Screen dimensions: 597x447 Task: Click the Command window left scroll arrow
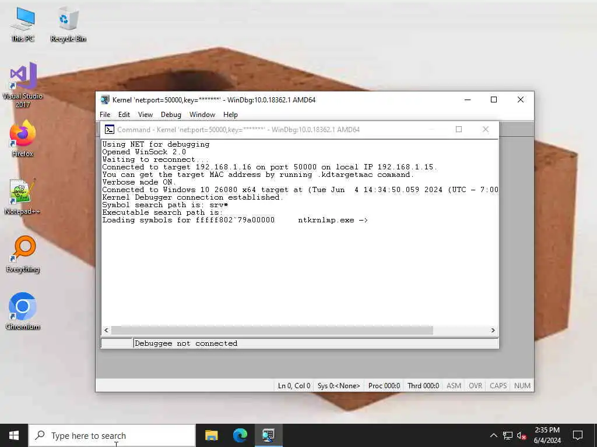coord(106,331)
